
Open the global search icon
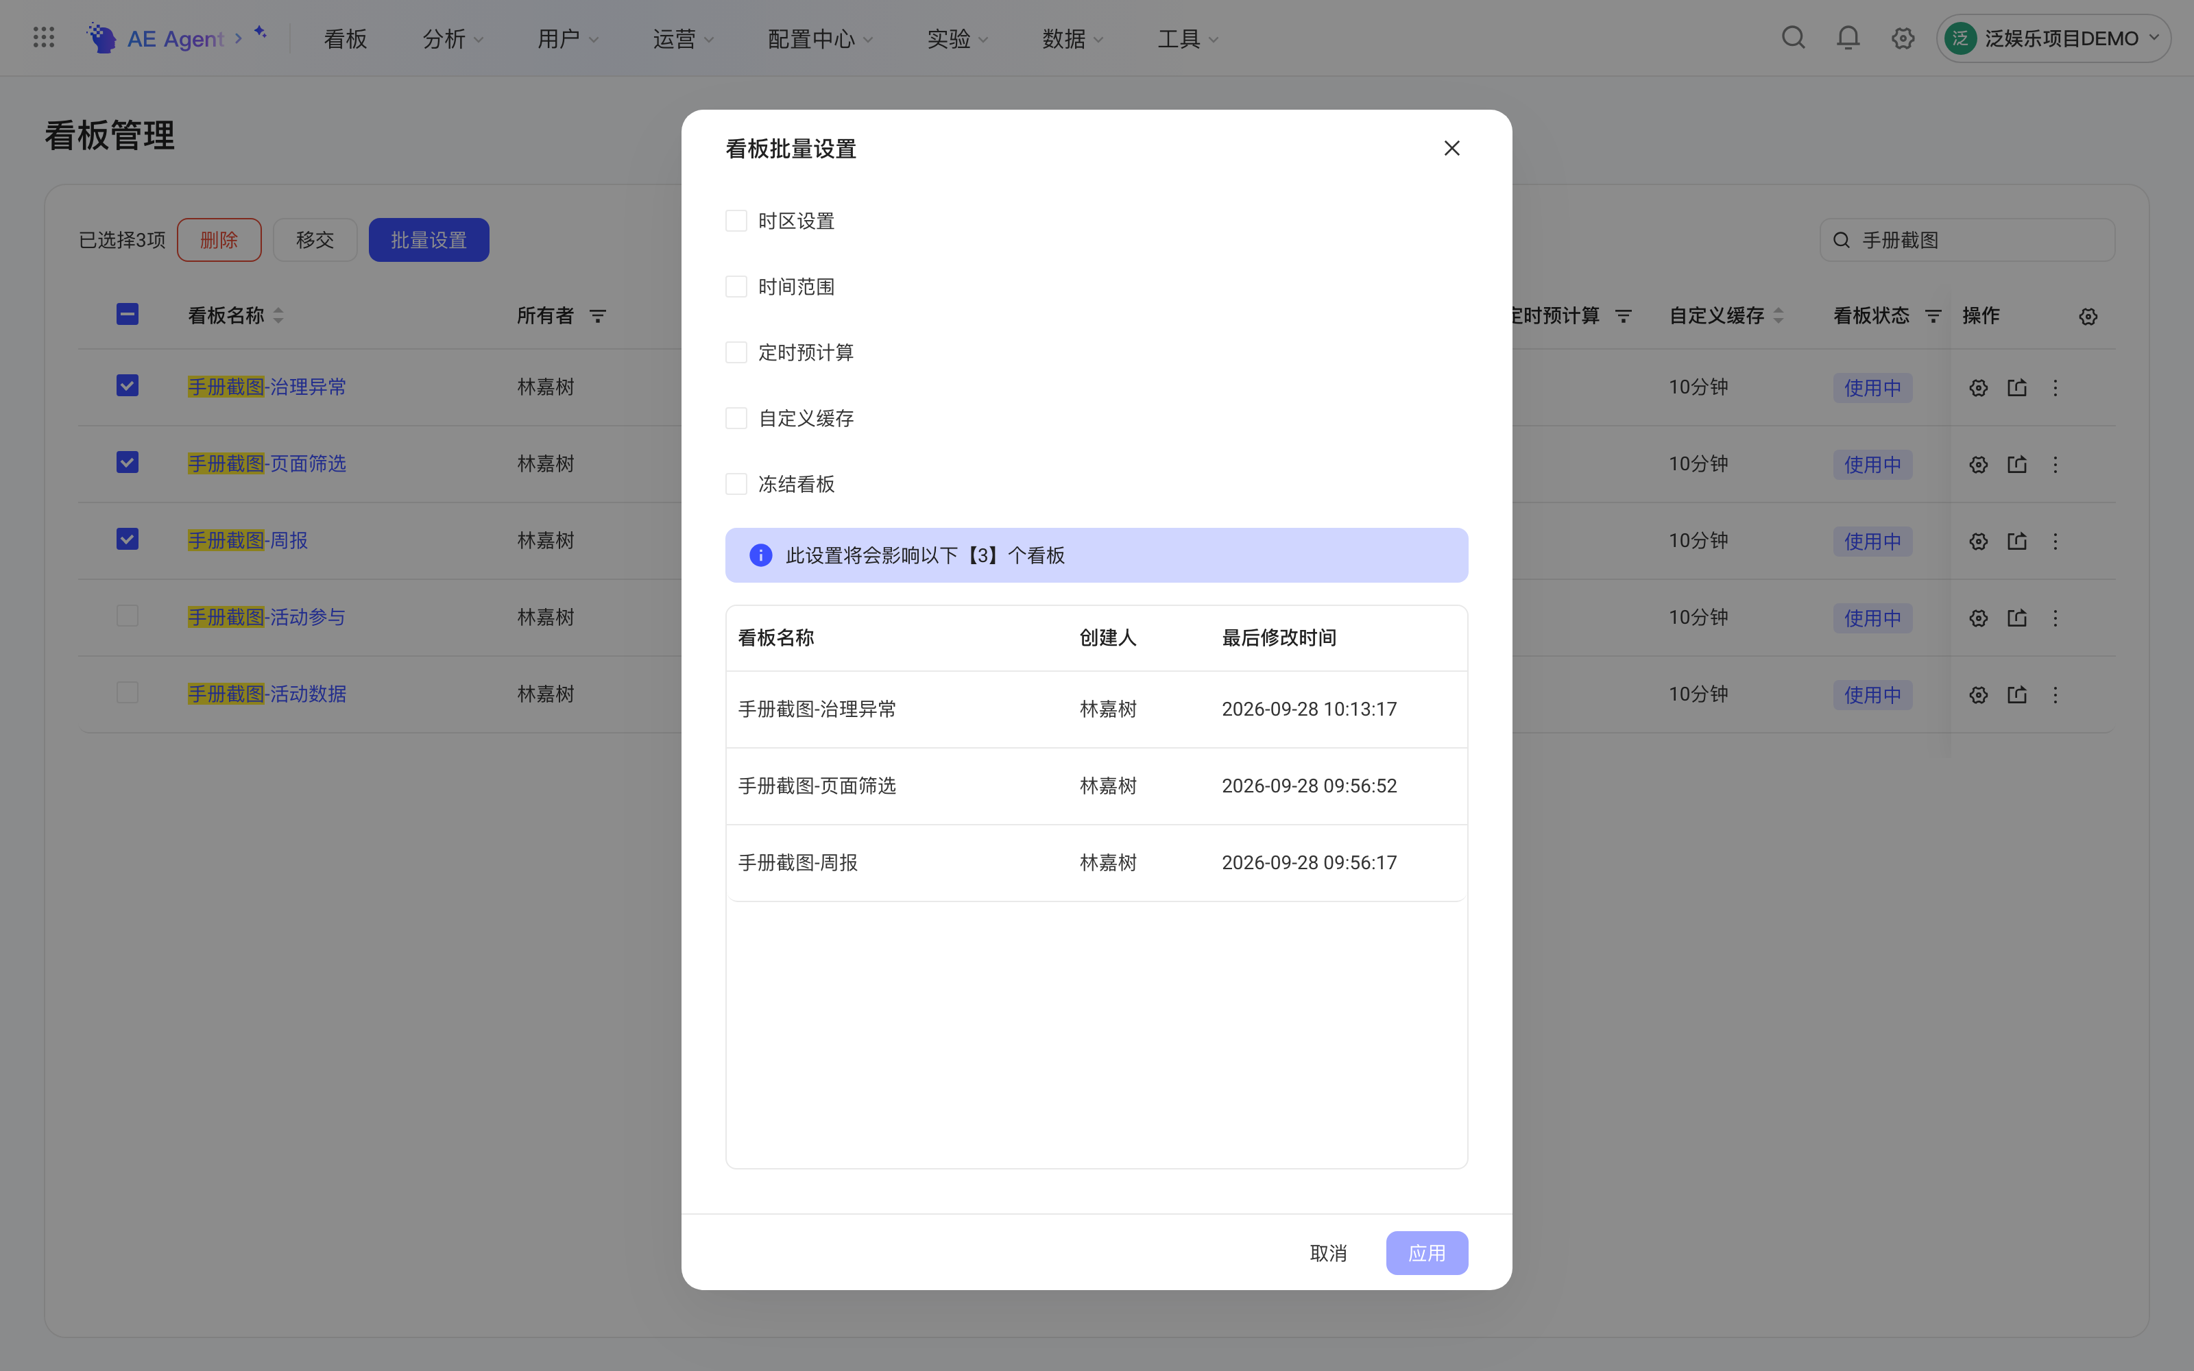click(1794, 38)
